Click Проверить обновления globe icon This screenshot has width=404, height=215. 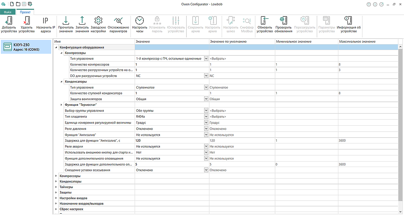click(283, 20)
